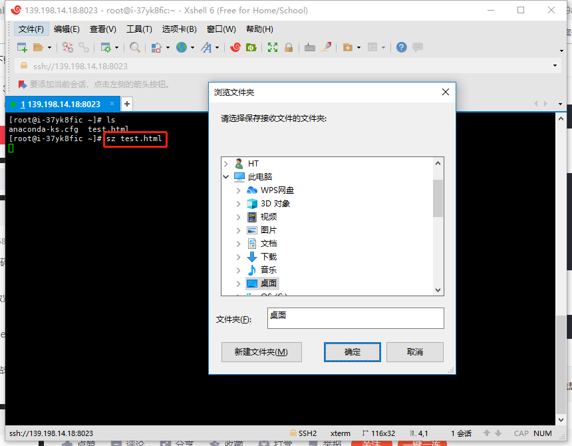The image size is (572, 446).
Task: Click the Xftp green icon in toolbar
Action: coord(251,47)
